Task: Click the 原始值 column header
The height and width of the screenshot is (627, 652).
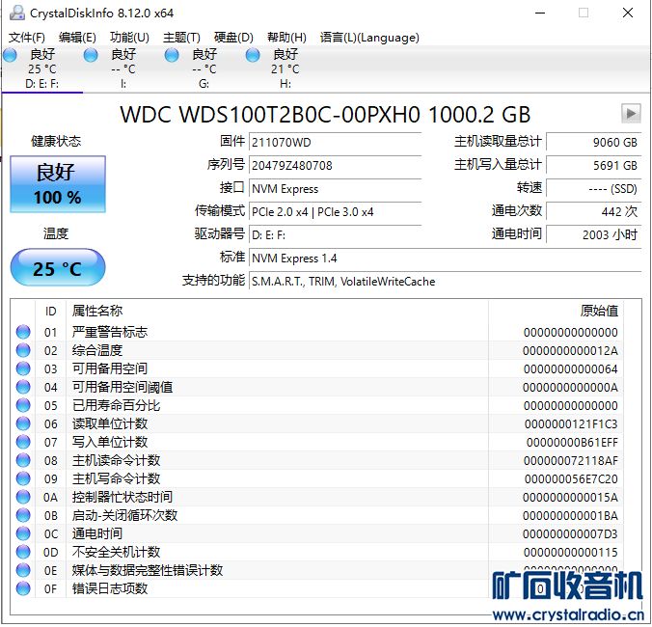Action: click(x=556, y=311)
